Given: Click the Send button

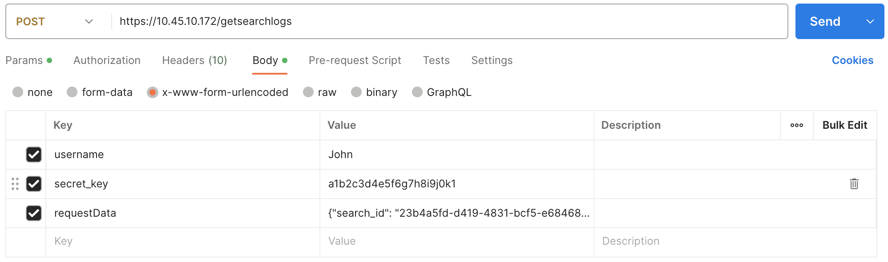Looking at the screenshot, I should pyautogui.click(x=824, y=21).
